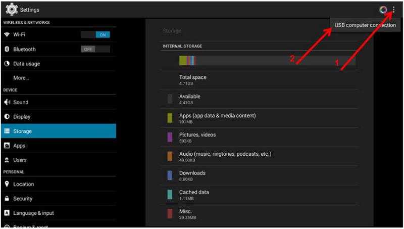Click the Bluetooth icon in sidebar

(x=7, y=49)
